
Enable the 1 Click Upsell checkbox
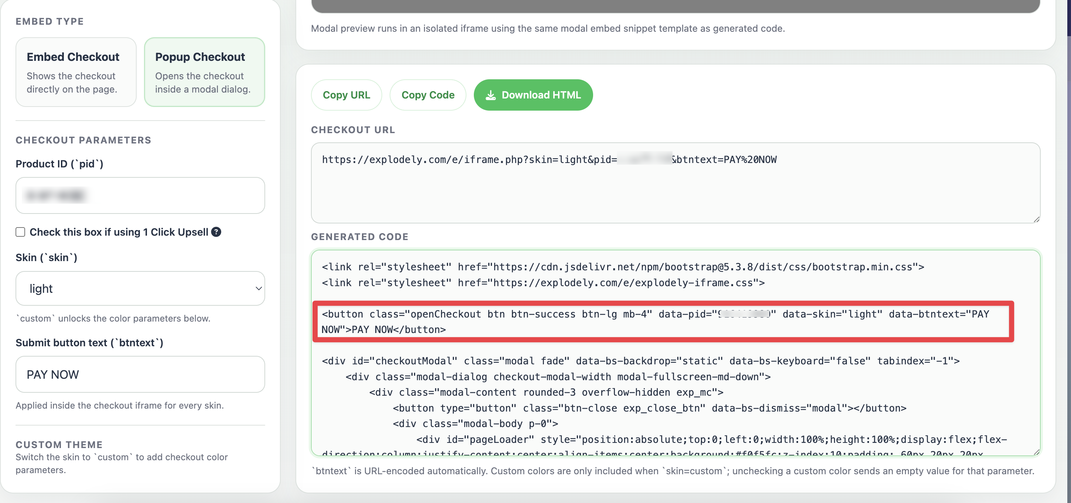tap(20, 232)
